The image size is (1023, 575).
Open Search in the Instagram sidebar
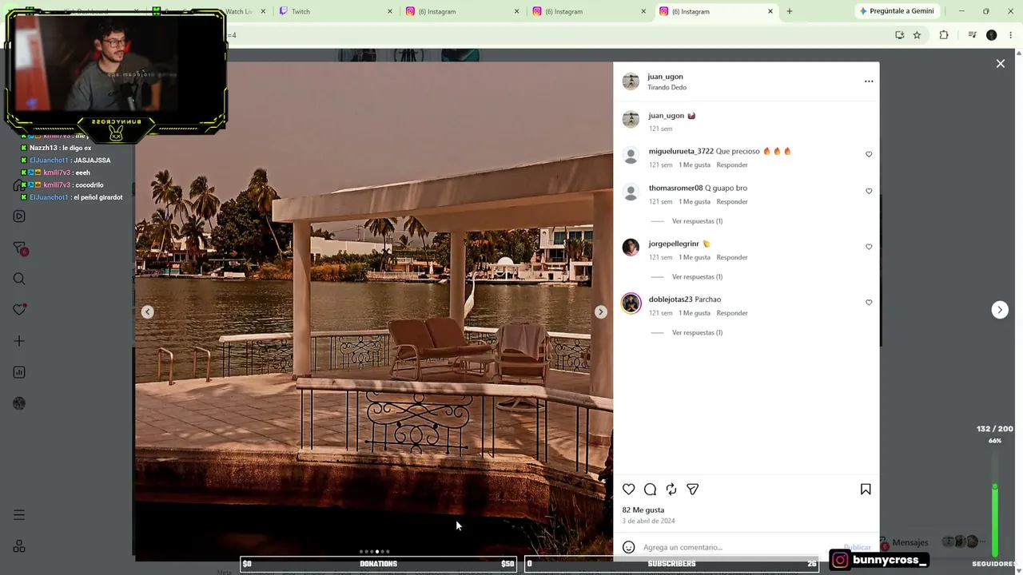tap(19, 279)
